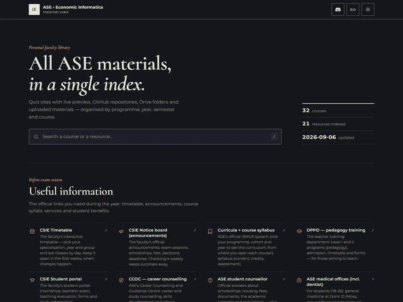Image resolution: width=403 pixels, height=302 pixels.
Task: Click the ASE • Economic Informatics site title
Action: click(x=73, y=7)
